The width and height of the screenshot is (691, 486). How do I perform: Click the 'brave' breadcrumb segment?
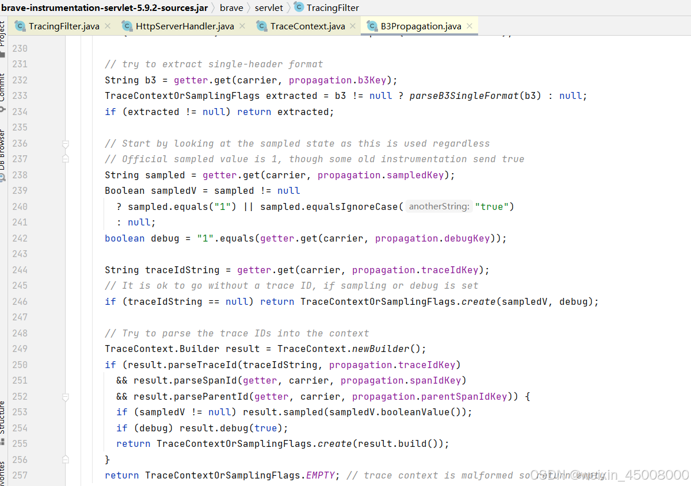231,7
